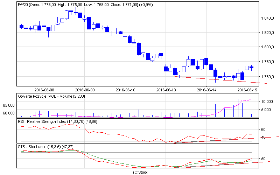Click the 65 000 open interest label

click(x=8, y=105)
